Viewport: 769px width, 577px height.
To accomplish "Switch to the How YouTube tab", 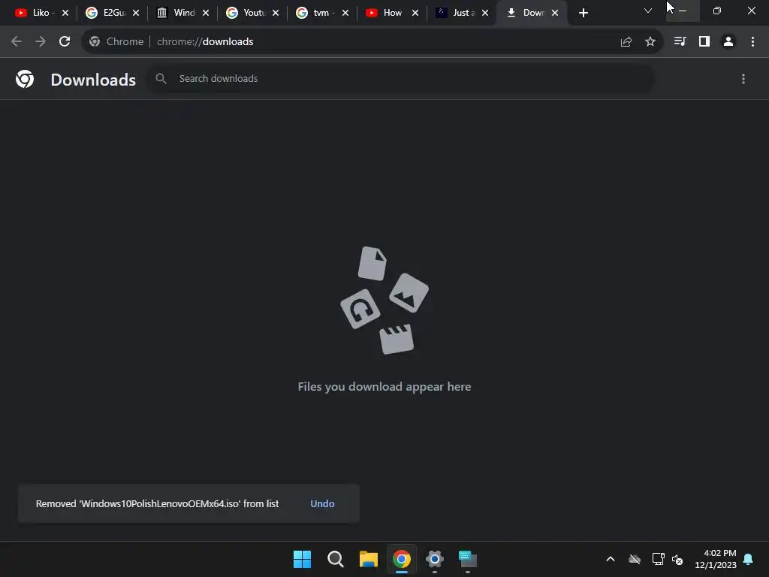I will tap(386, 13).
